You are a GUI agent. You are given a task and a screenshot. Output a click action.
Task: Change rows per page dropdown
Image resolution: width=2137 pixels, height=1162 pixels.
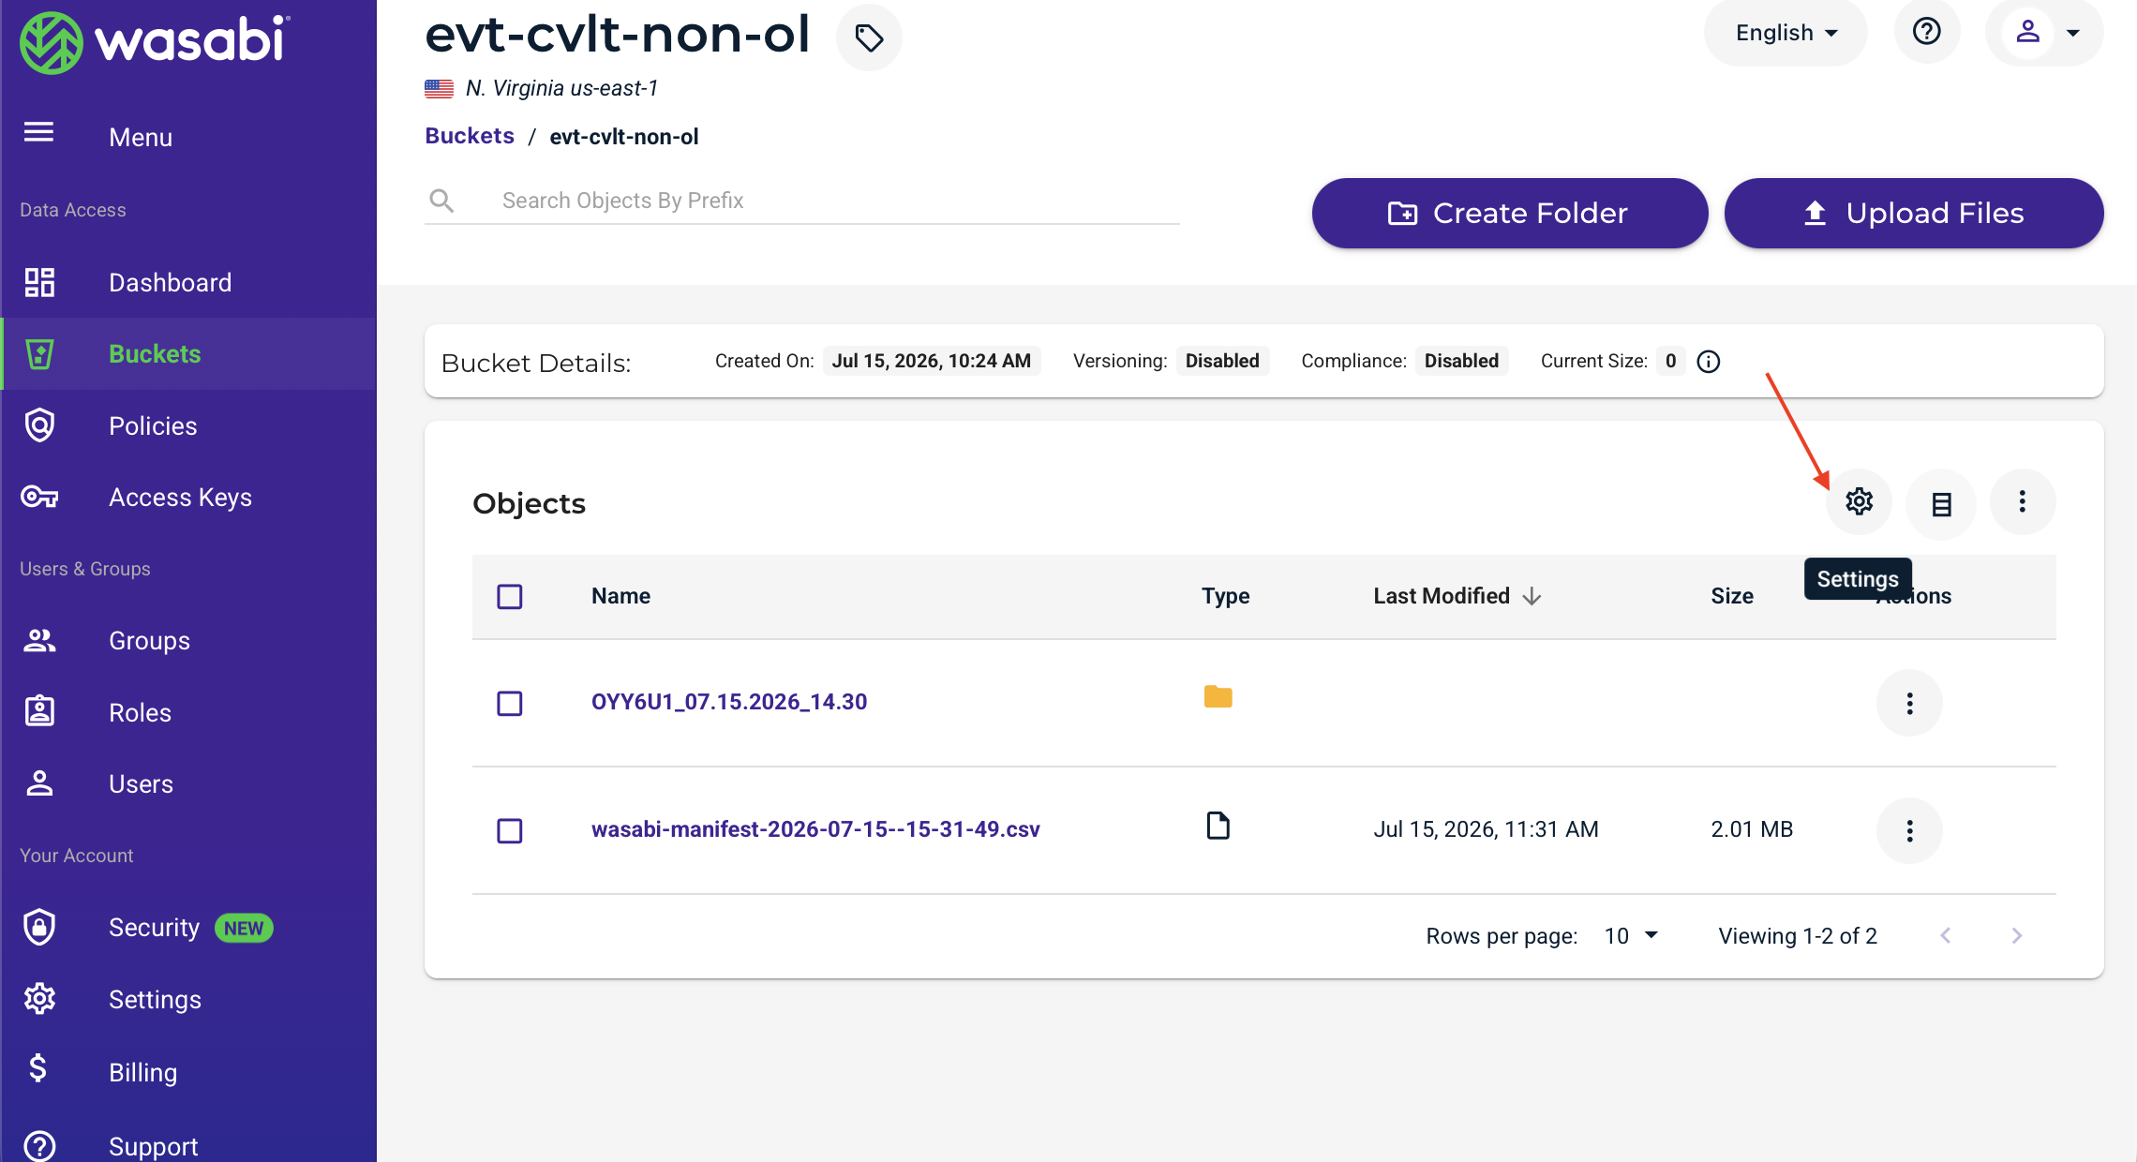pyautogui.click(x=1632, y=936)
